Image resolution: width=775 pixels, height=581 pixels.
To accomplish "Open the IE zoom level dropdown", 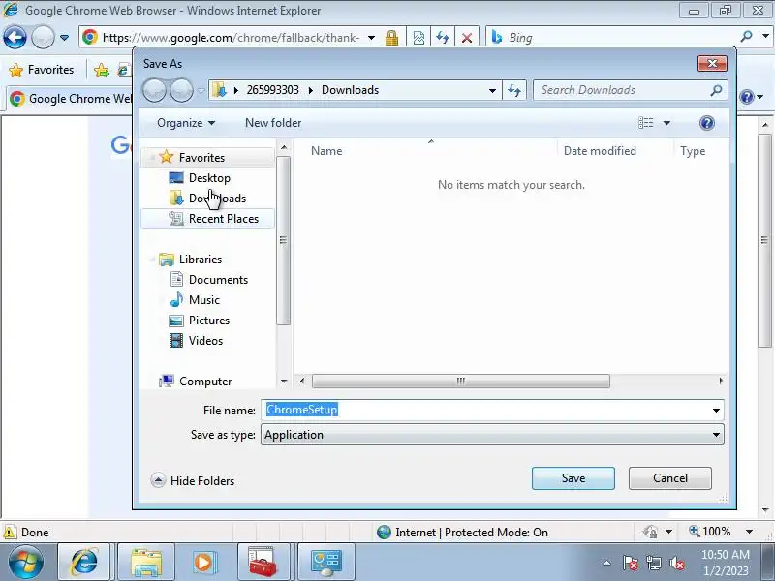I will pos(749,532).
